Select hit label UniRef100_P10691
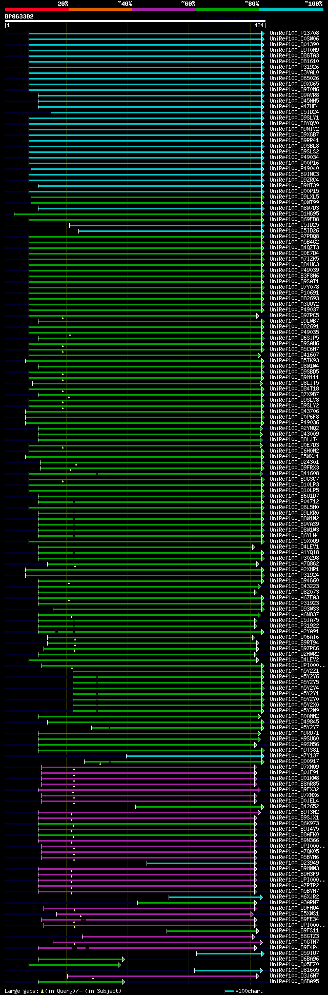 tap(294, 293)
